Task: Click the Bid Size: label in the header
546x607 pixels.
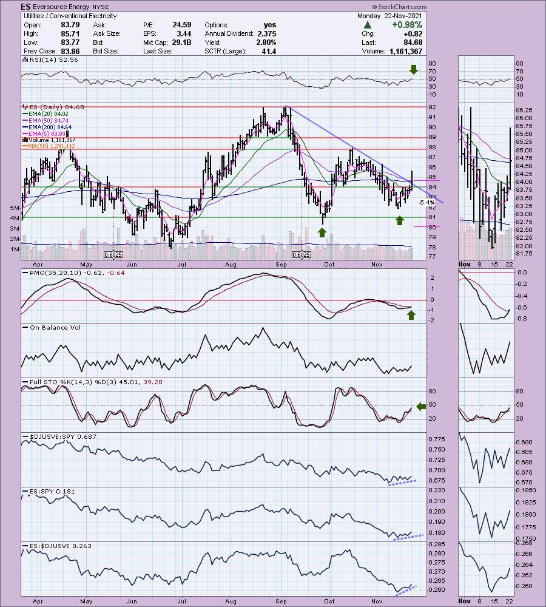Action: 105,51
